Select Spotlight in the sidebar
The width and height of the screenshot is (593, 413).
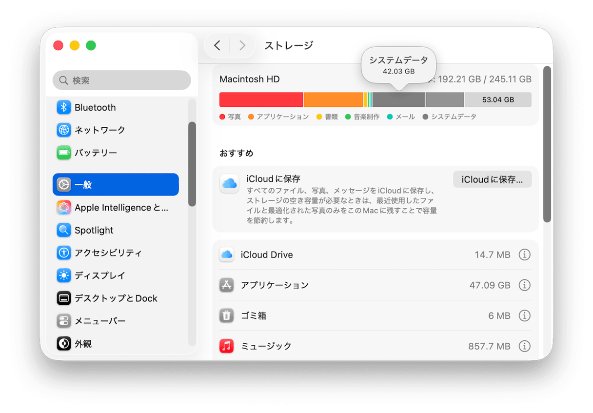(x=116, y=230)
